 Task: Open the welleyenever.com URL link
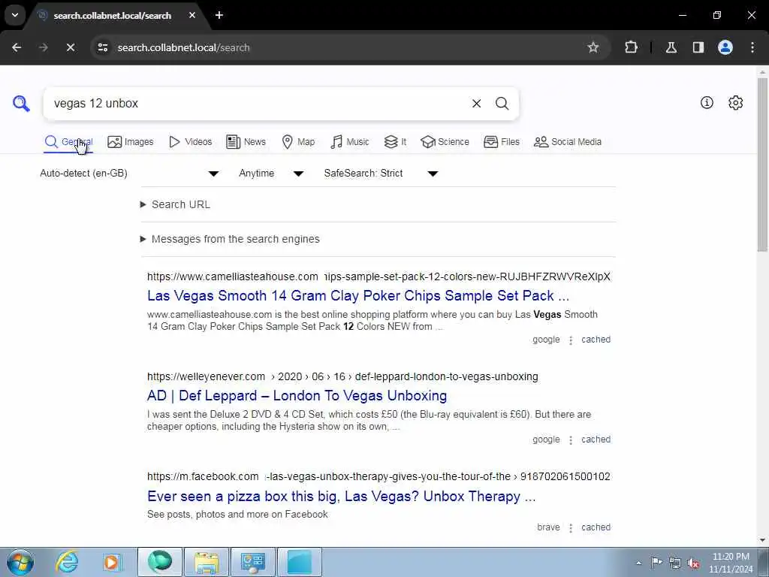[x=342, y=377]
